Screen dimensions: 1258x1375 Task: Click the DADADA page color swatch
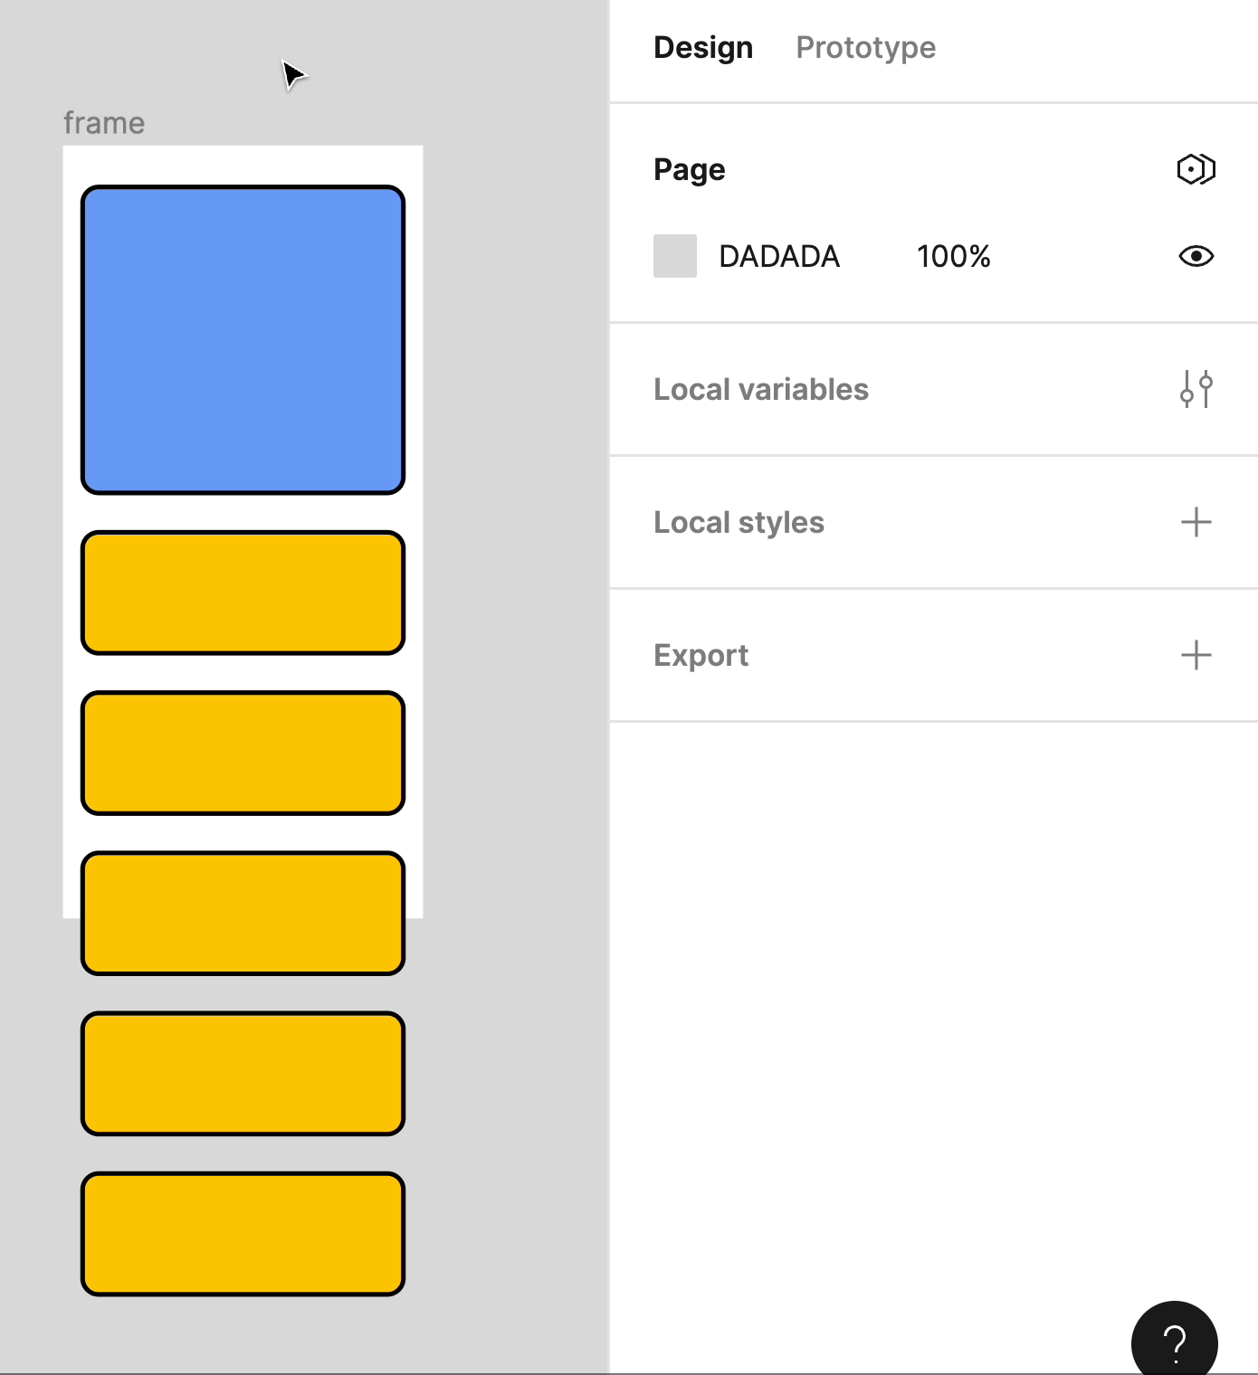click(x=675, y=256)
